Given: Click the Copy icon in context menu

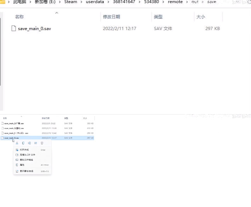Looking at the screenshot, I should coord(23,143).
